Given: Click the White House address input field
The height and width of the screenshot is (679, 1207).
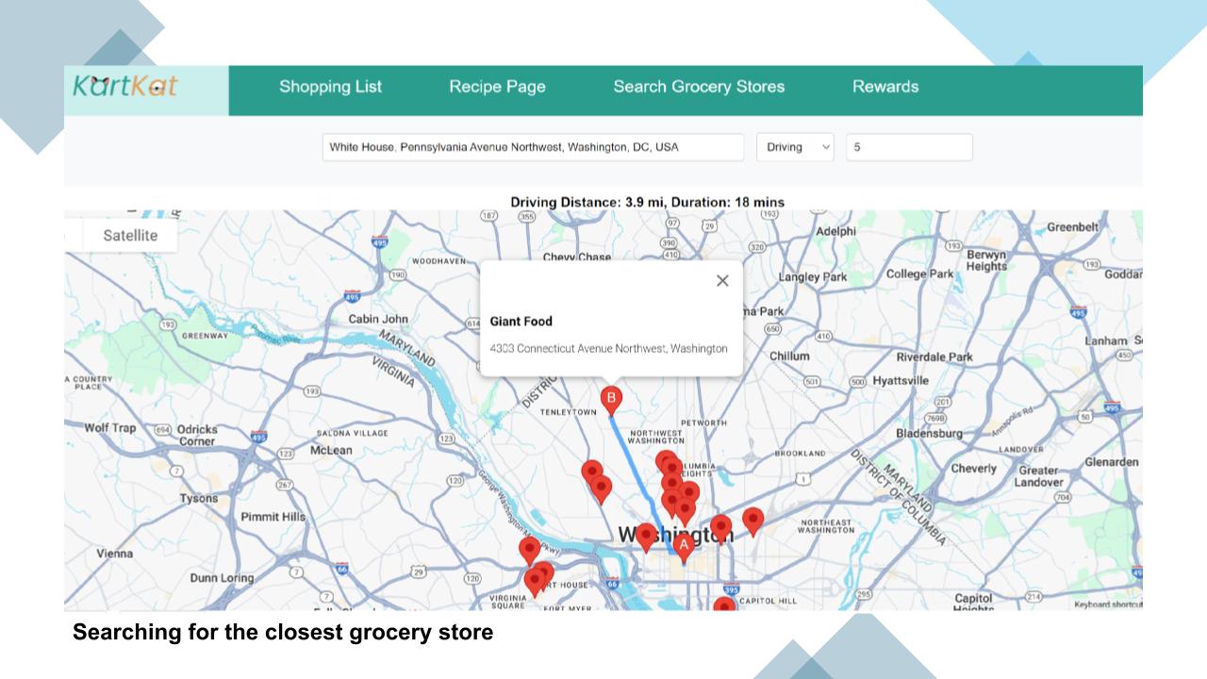Looking at the screenshot, I should coord(533,147).
